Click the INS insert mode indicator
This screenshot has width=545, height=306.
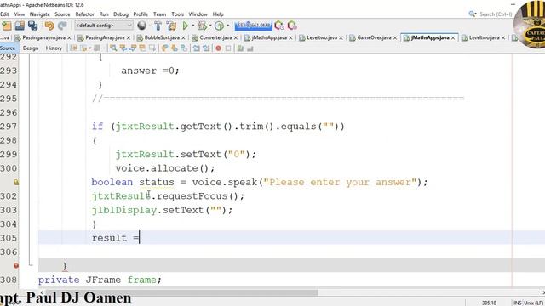(517, 303)
